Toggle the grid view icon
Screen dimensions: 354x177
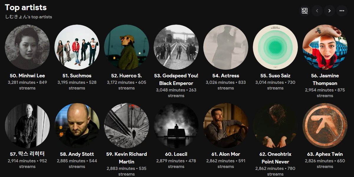tap(305, 11)
